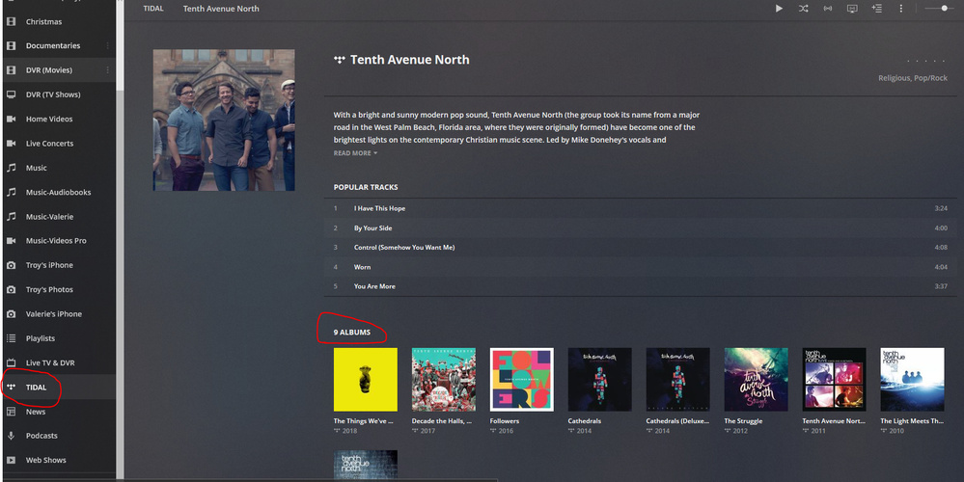
Task: Expand biography with READ MORE
Action: (355, 153)
